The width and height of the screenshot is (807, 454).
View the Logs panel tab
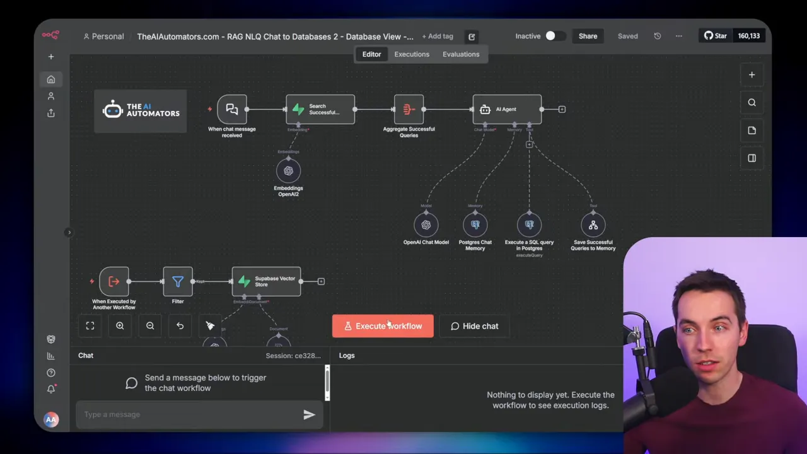pyautogui.click(x=346, y=355)
